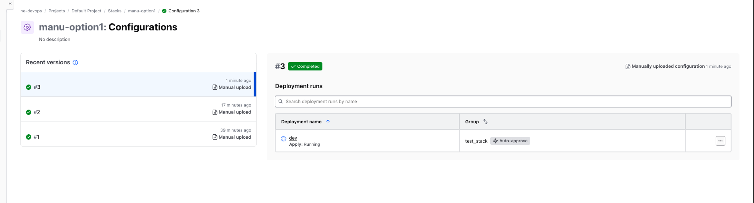Click the green Completed status badge
The height and width of the screenshot is (203, 754).
305,66
